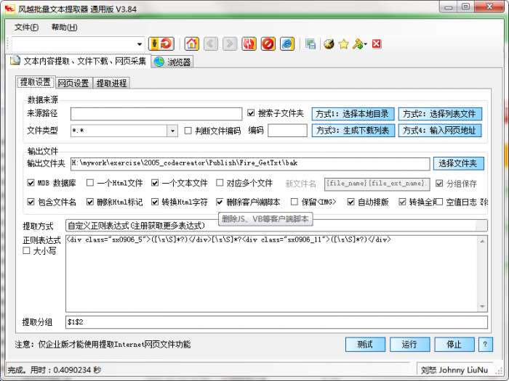Click the 停止 button

454,344
